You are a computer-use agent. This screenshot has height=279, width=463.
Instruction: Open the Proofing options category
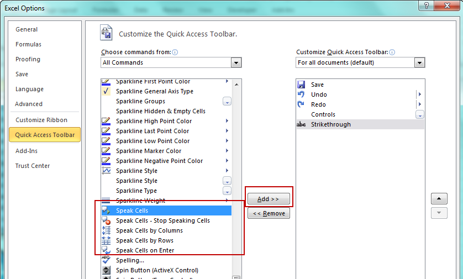point(45,59)
